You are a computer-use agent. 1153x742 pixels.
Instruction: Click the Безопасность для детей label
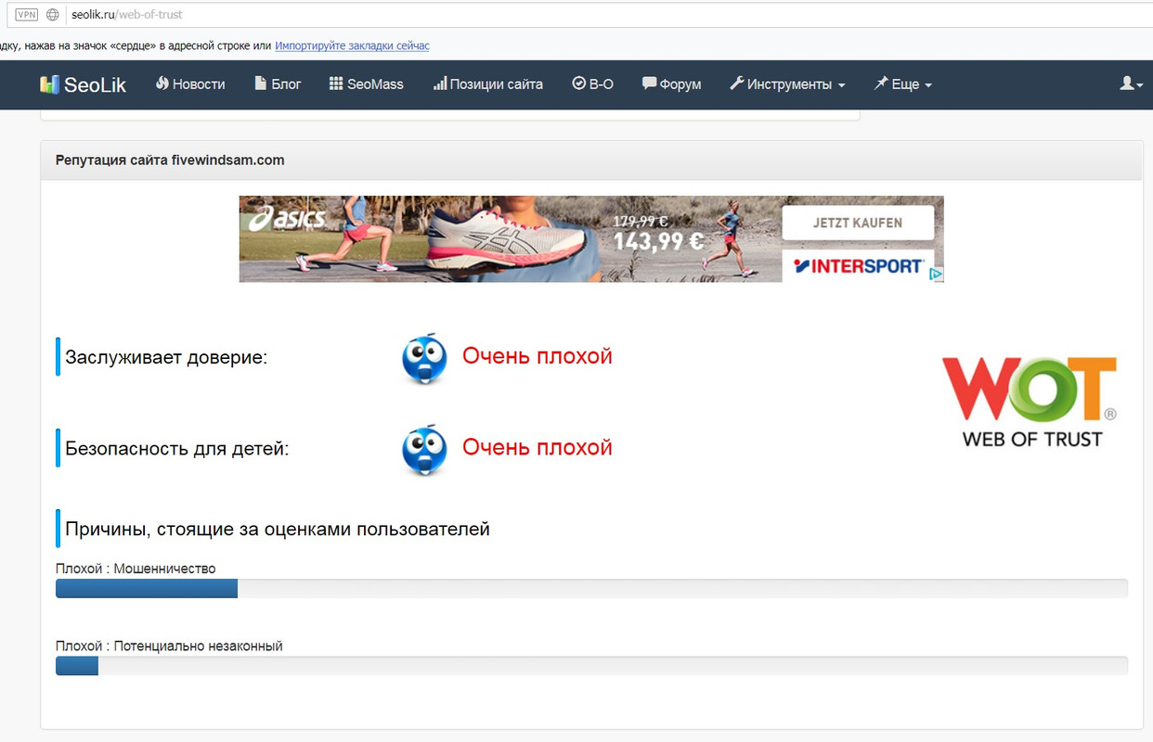click(177, 449)
